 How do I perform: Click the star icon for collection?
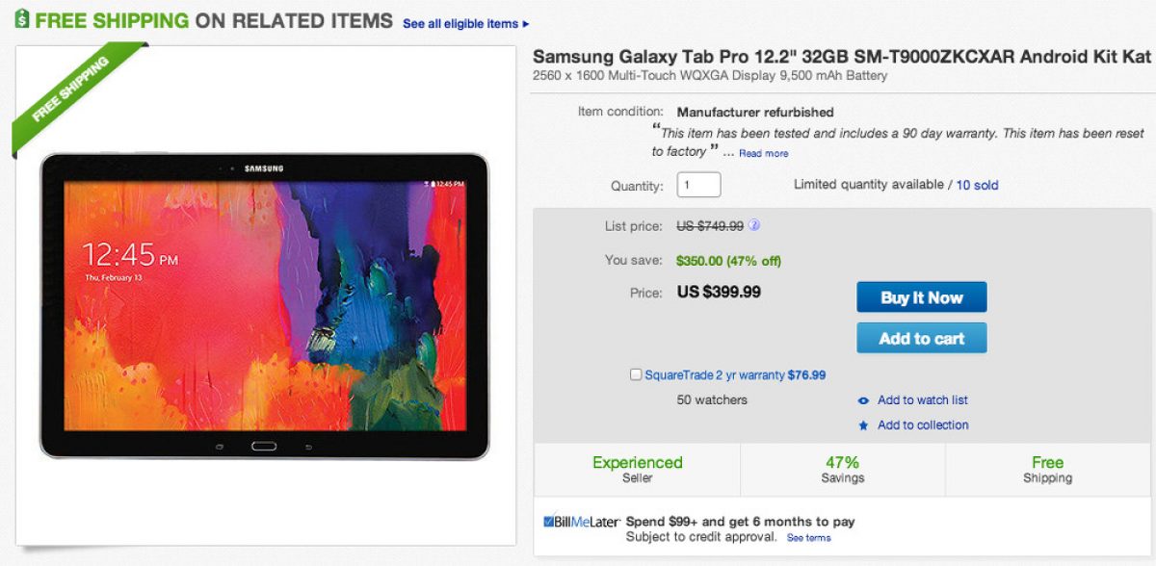click(x=863, y=425)
